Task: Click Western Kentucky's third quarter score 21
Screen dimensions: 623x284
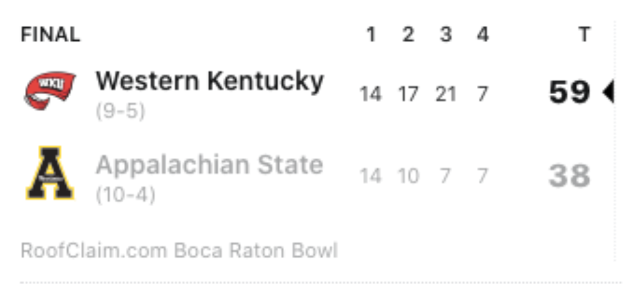Action: (446, 94)
